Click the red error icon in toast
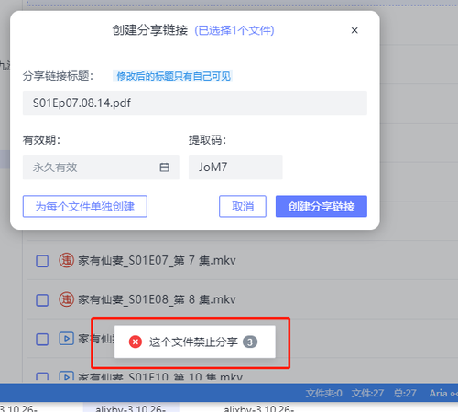 (136, 342)
